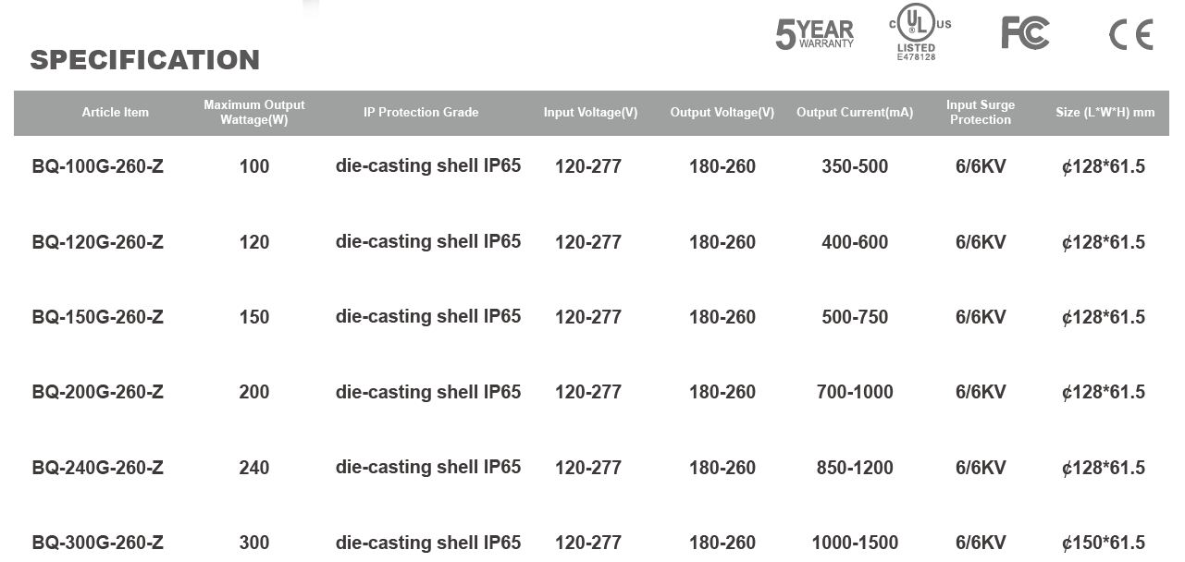The image size is (1185, 562).
Task: Click the ¢150*61.5 size value
Action: point(1104,543)
